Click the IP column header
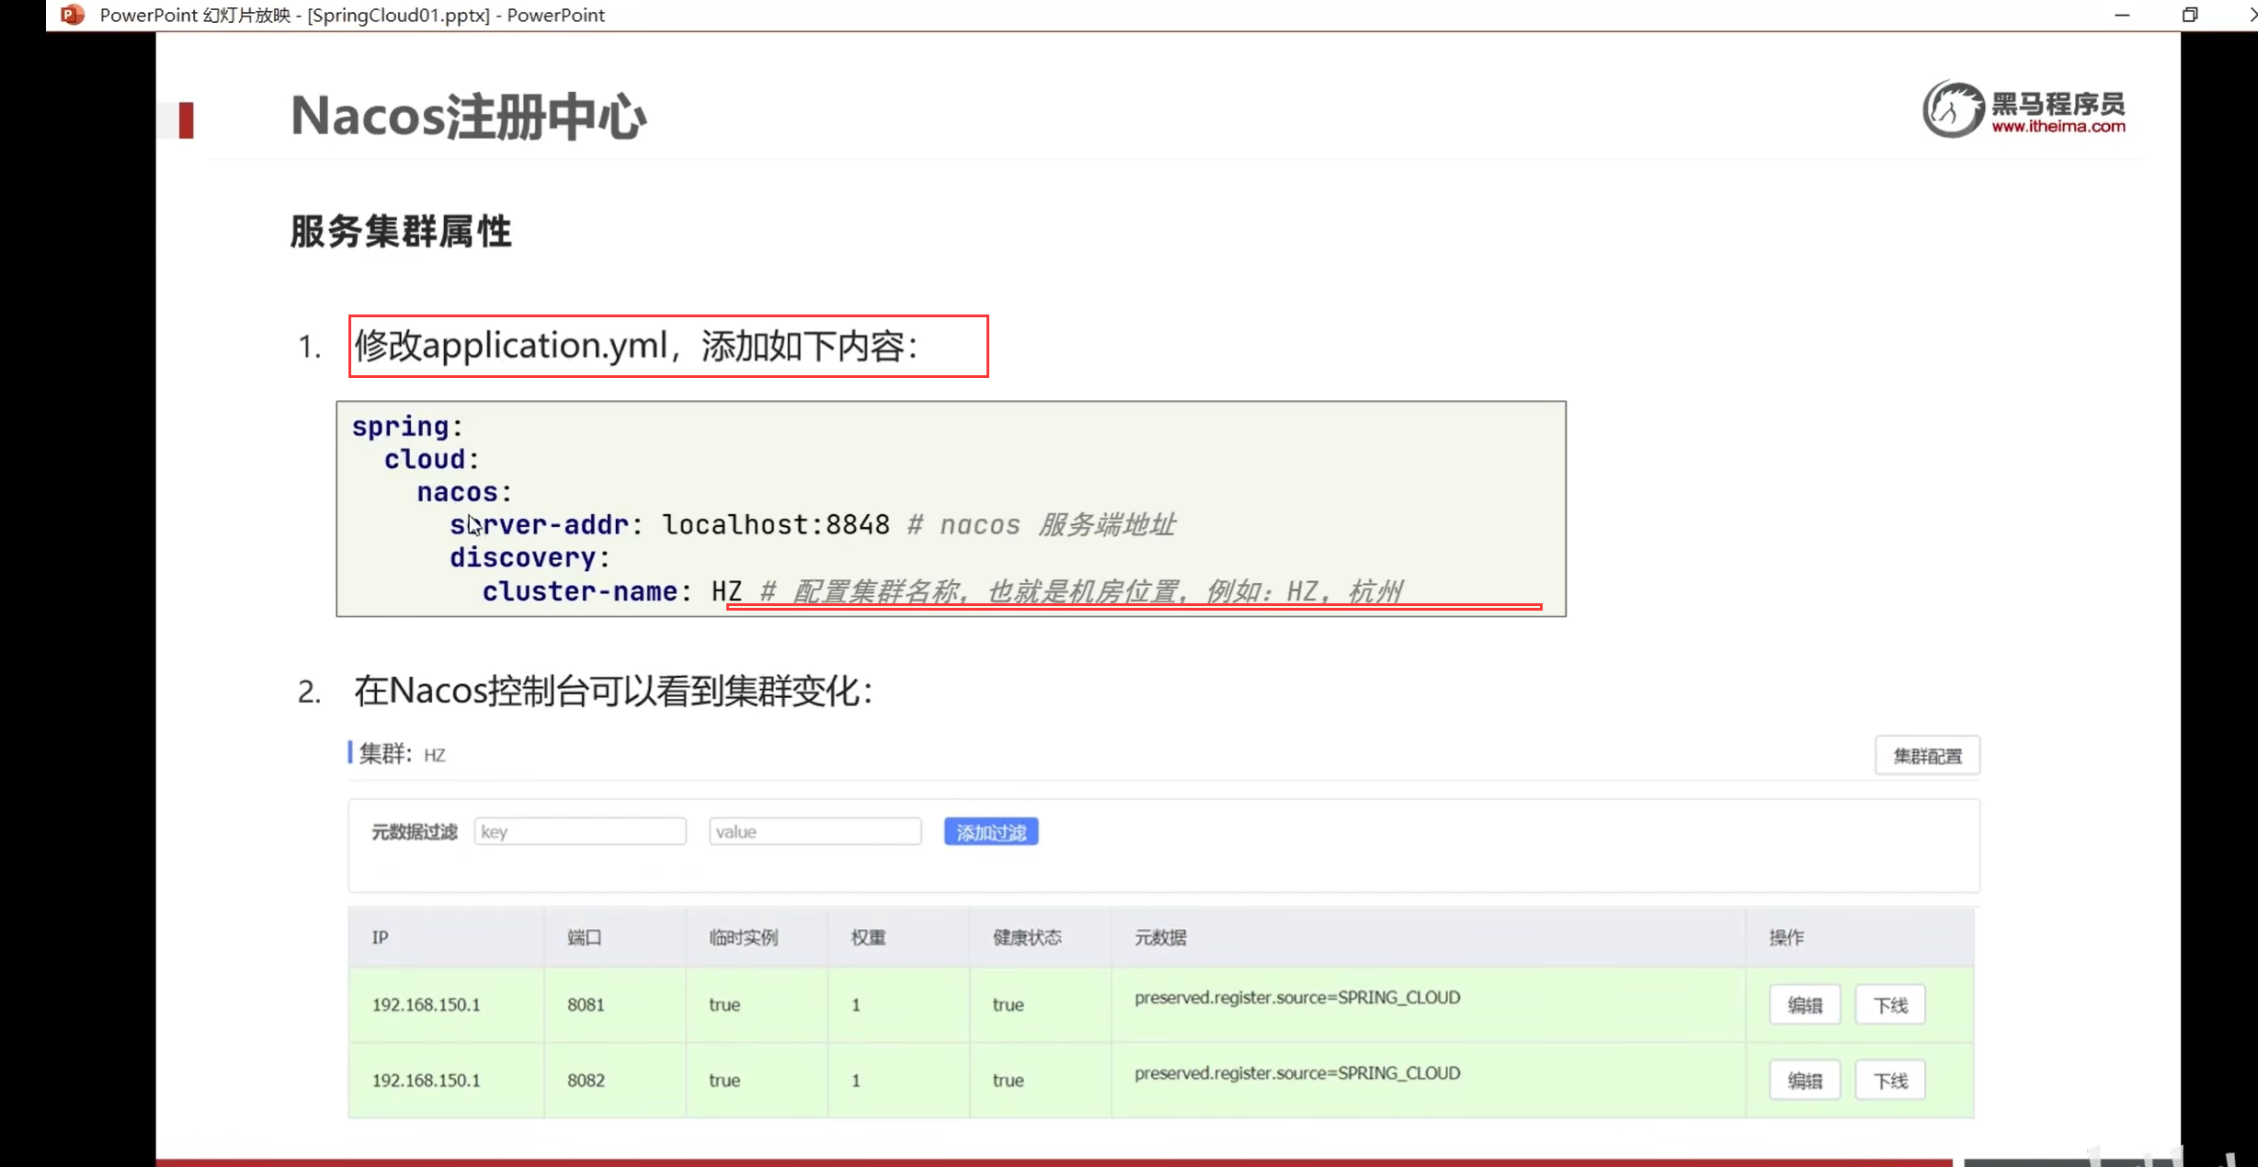This screenshot has height=1167, width=2258. [x=380, y=937]
